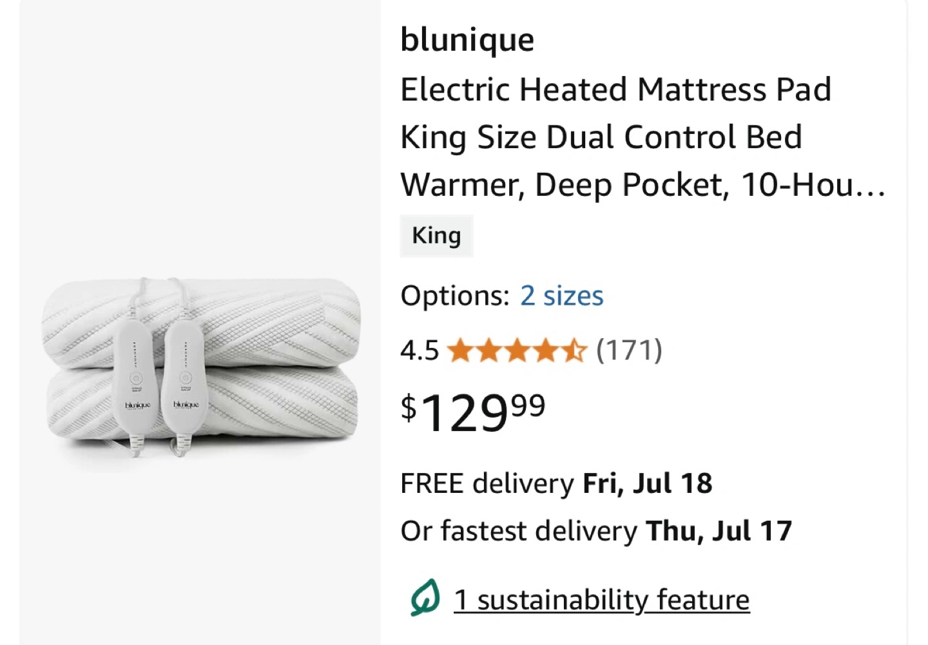The image size is (928, 645).
Task: Click the top folded mattress pad image
Action: tap(201, 322)
